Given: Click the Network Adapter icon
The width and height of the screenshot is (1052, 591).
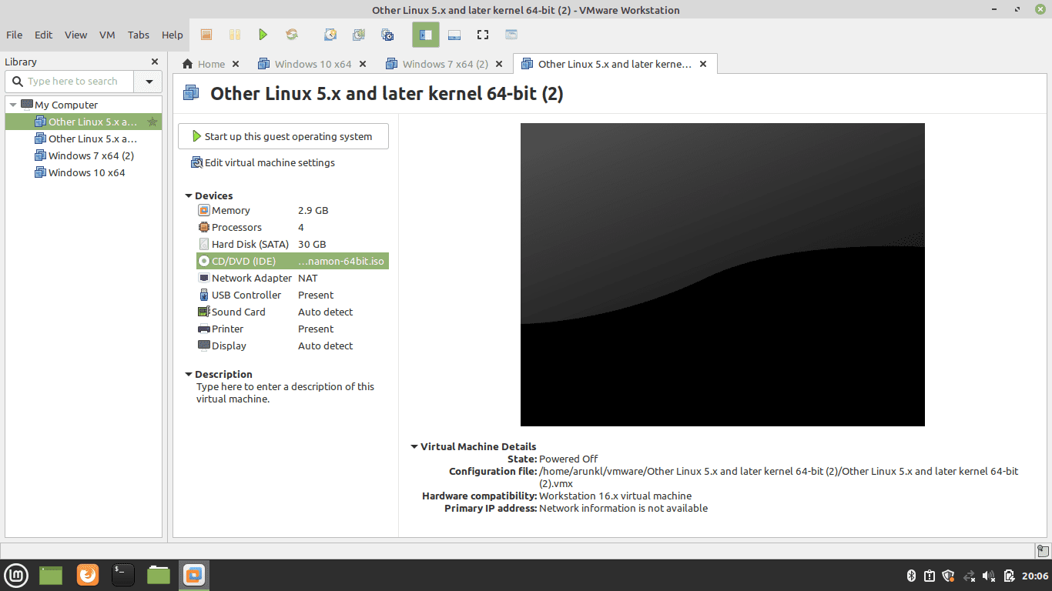Looking at the screenshot, I should (x=204, y=278).
